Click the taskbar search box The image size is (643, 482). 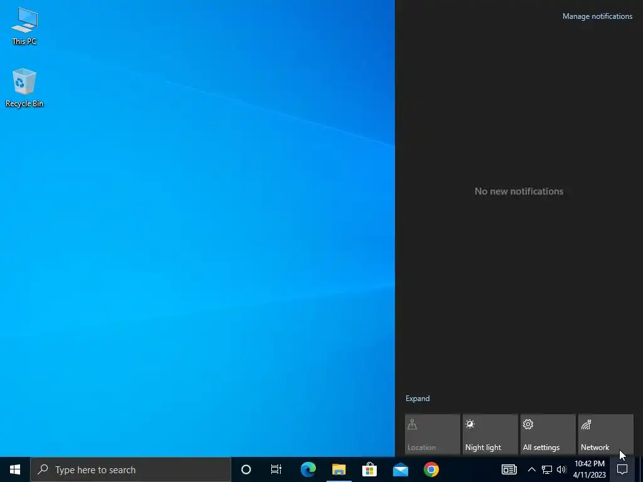[x=131, y=469]
